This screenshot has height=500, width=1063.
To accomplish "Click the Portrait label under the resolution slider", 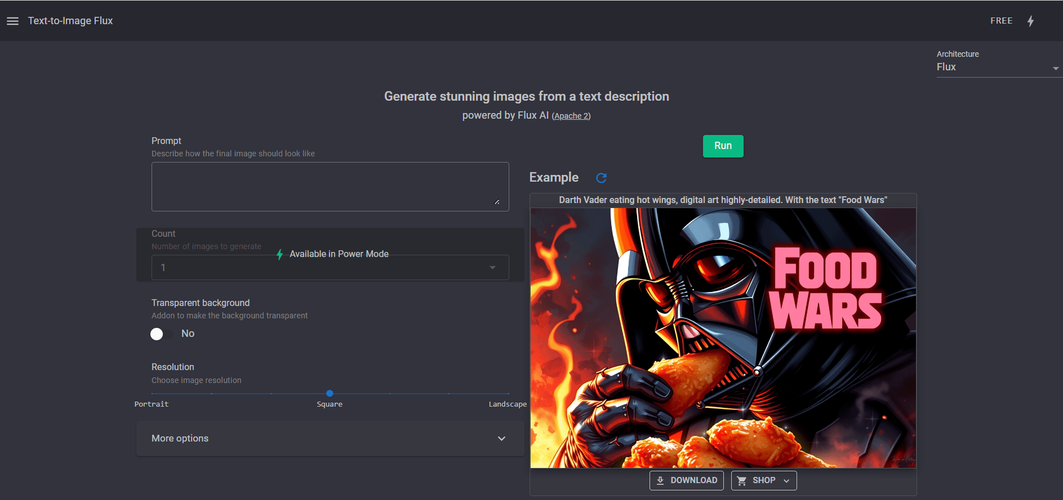I will click(152, 404).
